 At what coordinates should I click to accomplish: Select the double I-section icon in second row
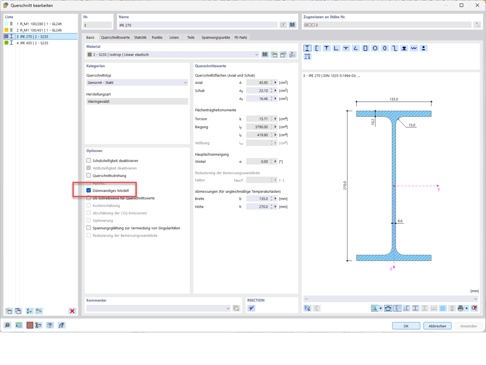[x=307, y=56]
